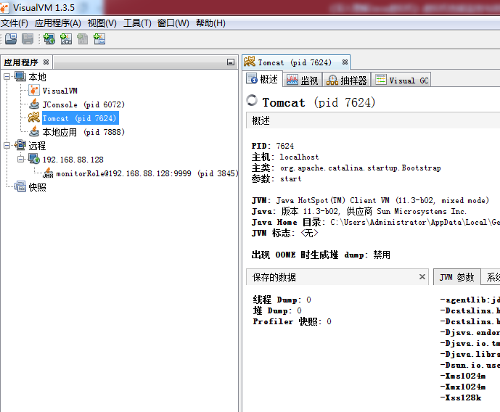This screenshot has width=500, height=412.
Task: Click the Profiler snapshot count line
Action: coord(292,321)
